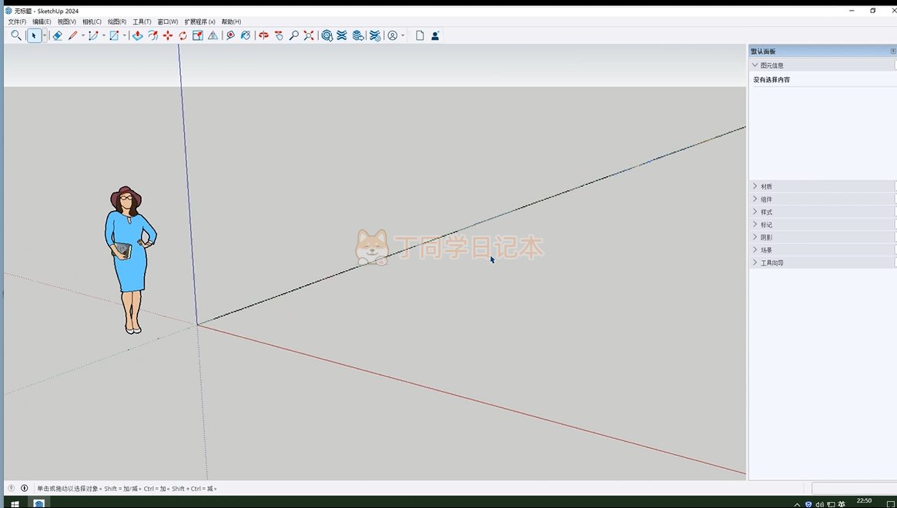
Task: Activate the Move tool
Action: coord(168,35)
